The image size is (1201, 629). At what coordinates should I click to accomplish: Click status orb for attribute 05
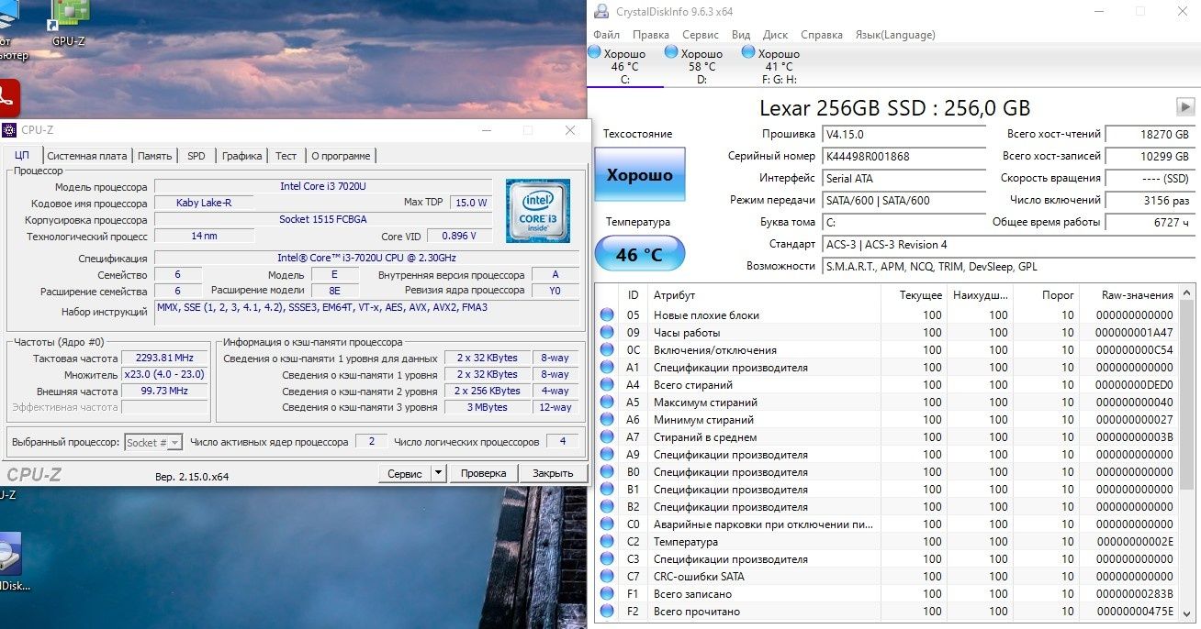pyautogui.click(x=607, y=315)
